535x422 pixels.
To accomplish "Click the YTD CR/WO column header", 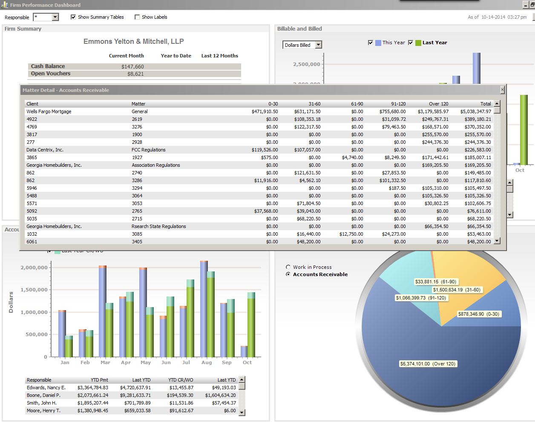I will tap(181, 380).
